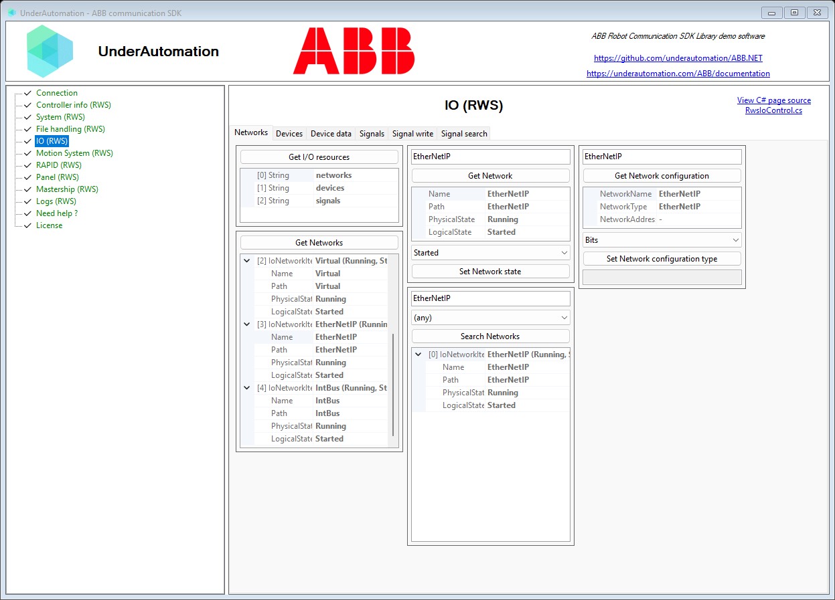The height and width of the screenshot is (600, 835).
Task: Click the red ABB logo
Action: (x=354, y=51)
